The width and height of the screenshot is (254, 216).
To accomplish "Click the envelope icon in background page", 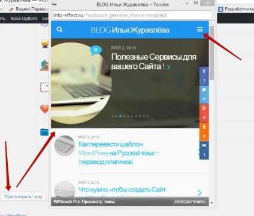I will pyautogui.click(x=44, y=87).
